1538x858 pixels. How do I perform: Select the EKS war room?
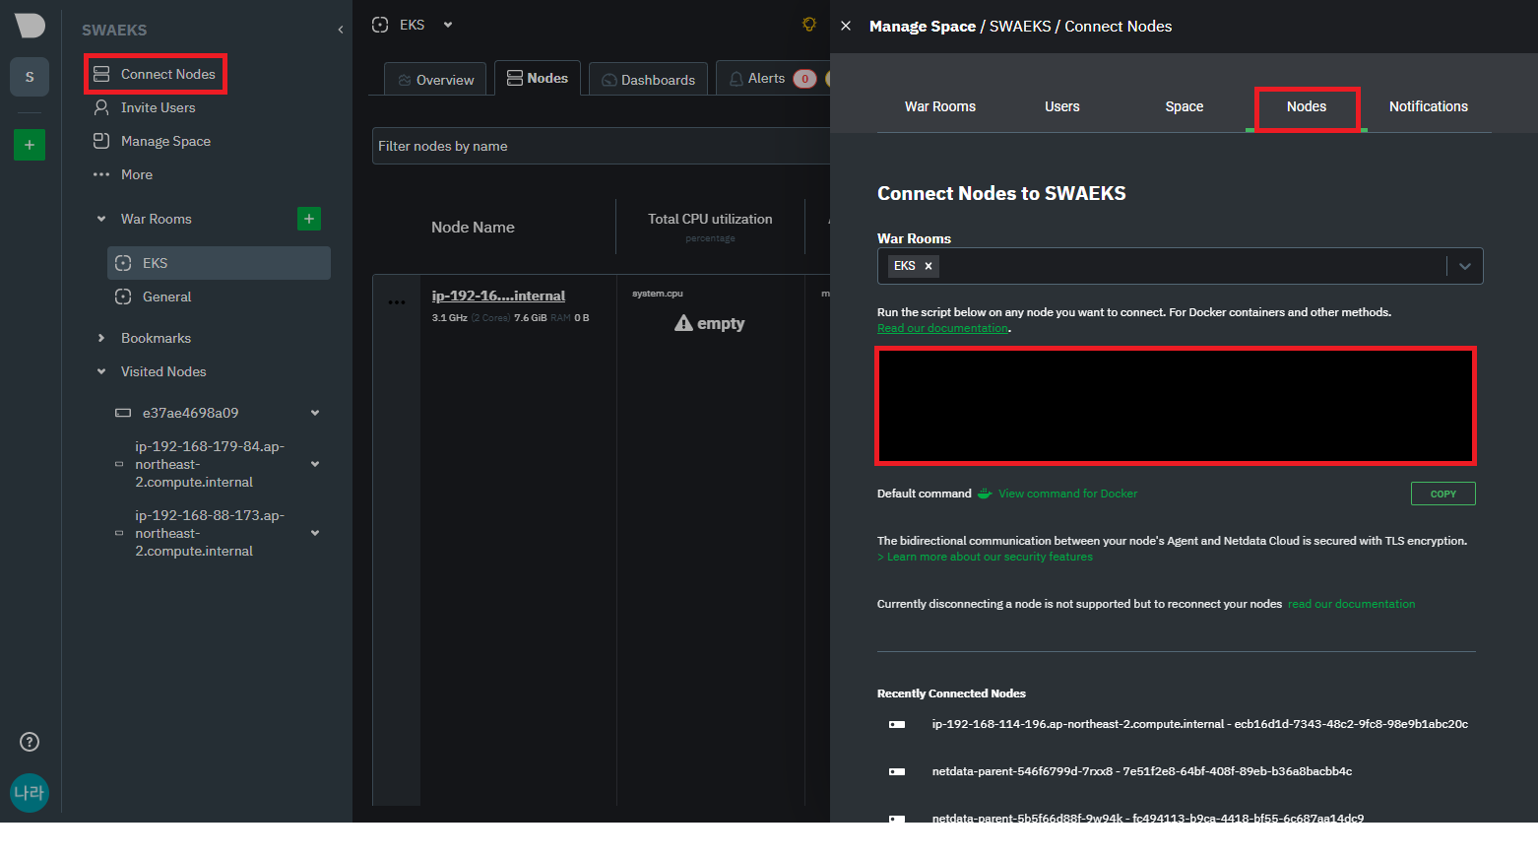219,263
